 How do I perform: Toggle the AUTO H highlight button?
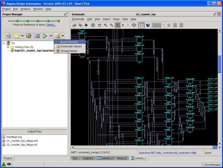141,25
